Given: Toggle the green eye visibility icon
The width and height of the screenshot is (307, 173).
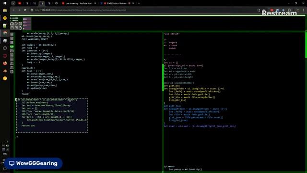Looking at the screenshot, I should (12, 47).
